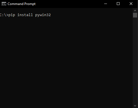Click the scrollbar track below the thumb

coord(135,61)
